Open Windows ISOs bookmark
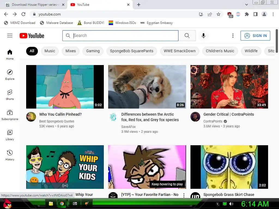Screen dimensions: 279x209 pos(122,23)
